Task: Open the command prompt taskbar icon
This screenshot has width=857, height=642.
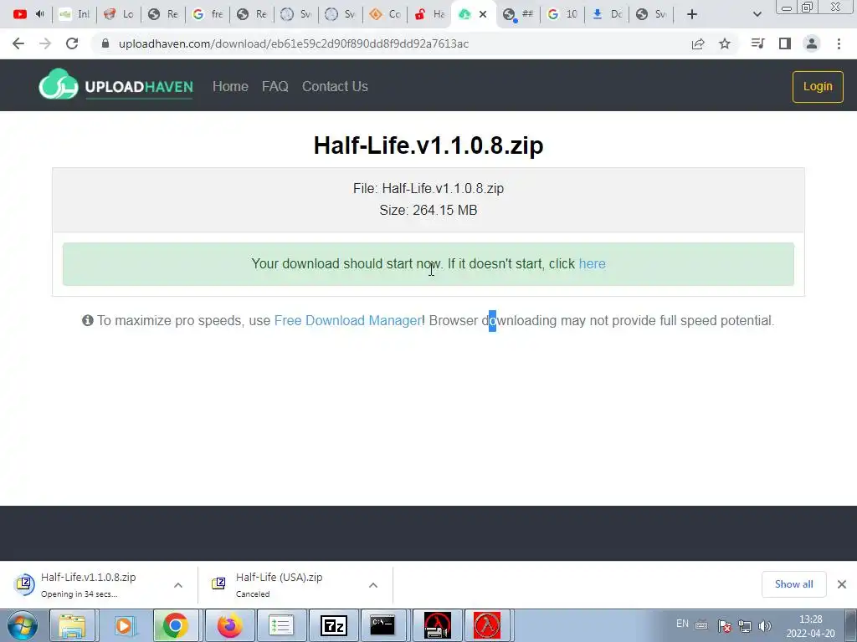Action: 382,625
